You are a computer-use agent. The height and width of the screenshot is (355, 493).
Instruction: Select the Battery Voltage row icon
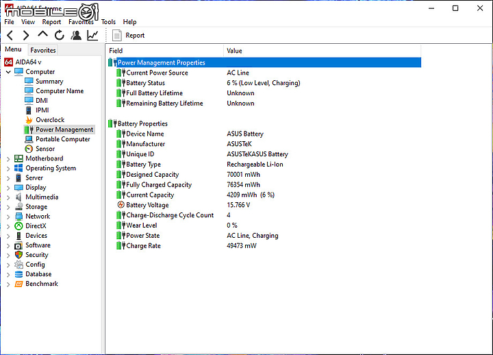[x=121, y=205]
